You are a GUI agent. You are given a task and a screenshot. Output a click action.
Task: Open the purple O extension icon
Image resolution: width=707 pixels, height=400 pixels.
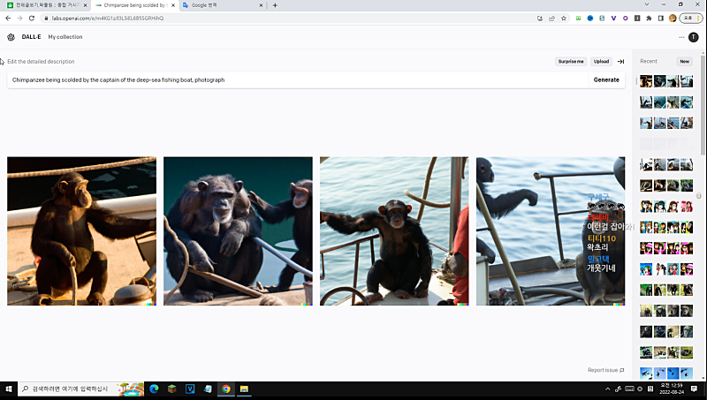[x=626, y=18]
